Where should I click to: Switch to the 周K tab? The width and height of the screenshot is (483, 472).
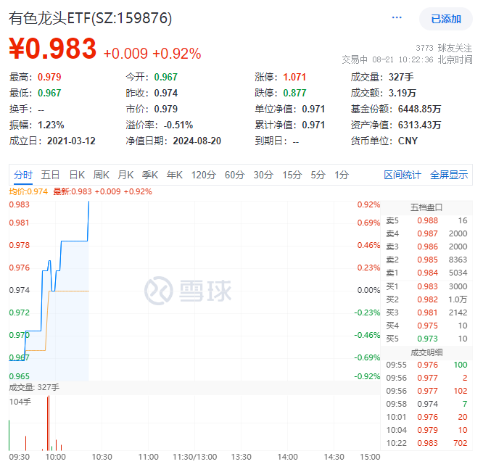(x=101, y=175)
